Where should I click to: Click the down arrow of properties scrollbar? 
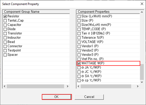(x=142, y=82)
